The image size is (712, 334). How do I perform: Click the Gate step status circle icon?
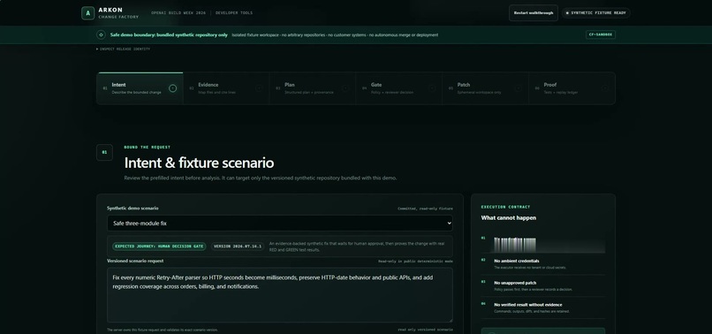(432, 88)
